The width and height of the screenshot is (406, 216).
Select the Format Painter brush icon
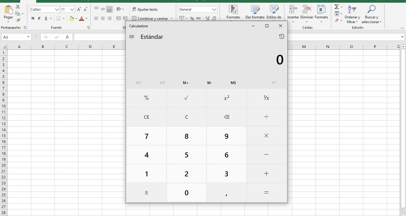pyautogui.click(x=18, y=20)
